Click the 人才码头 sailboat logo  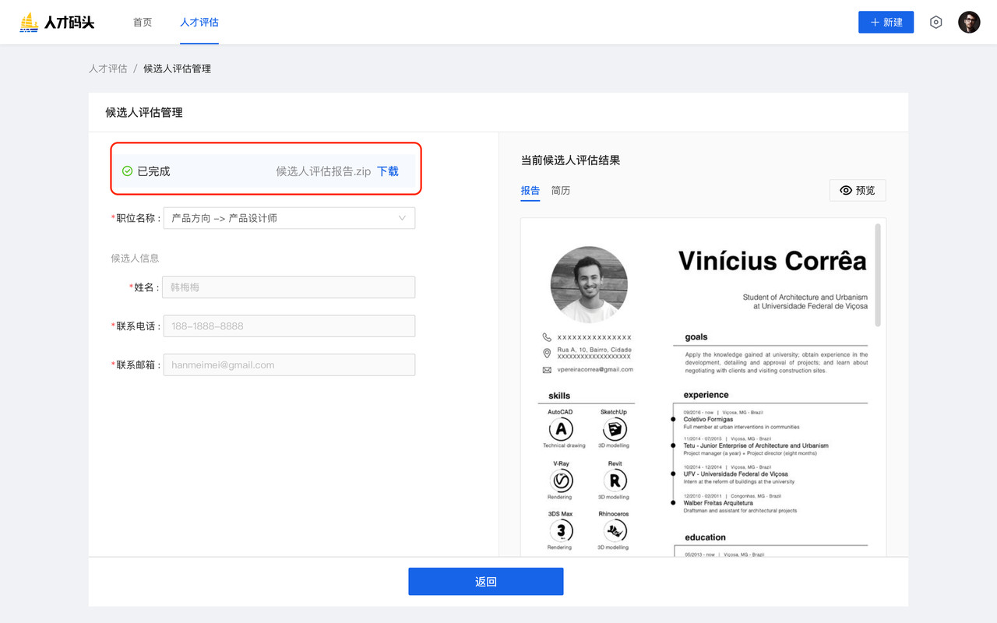click(29, 23)
